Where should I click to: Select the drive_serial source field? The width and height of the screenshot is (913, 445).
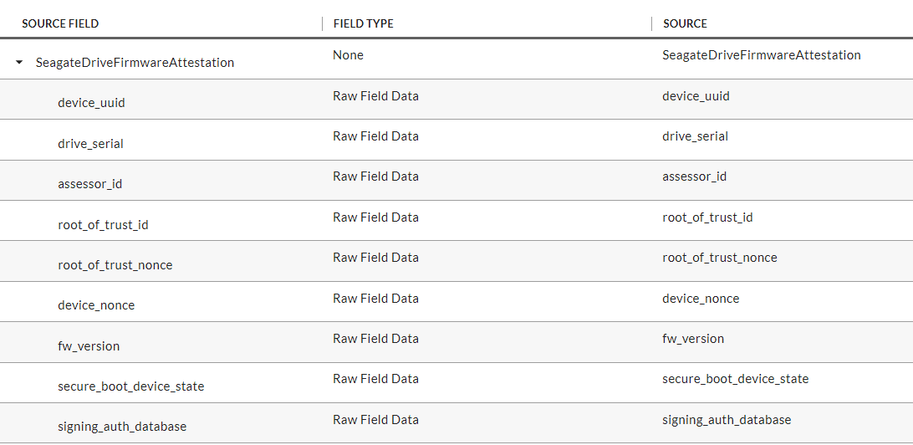click(x=90, y=143)
